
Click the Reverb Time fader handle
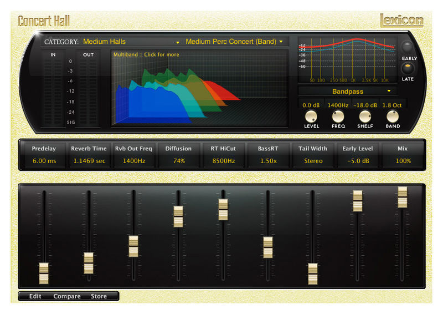point(89,263)
